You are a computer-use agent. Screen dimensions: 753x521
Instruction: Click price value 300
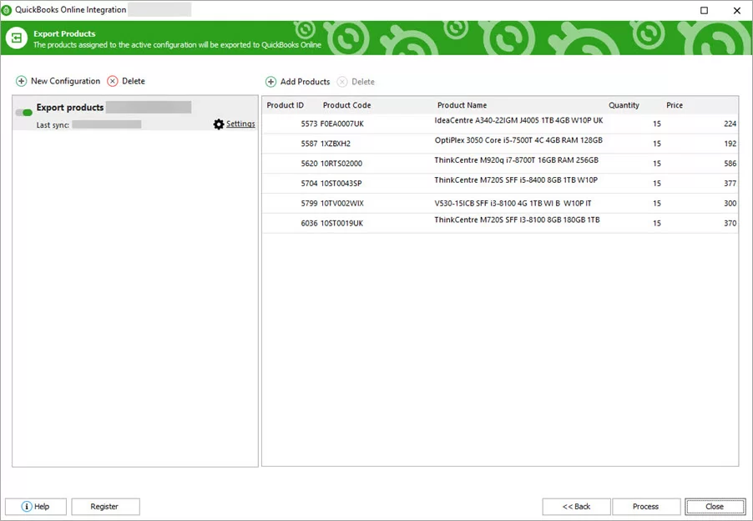[x=730, y=204]
